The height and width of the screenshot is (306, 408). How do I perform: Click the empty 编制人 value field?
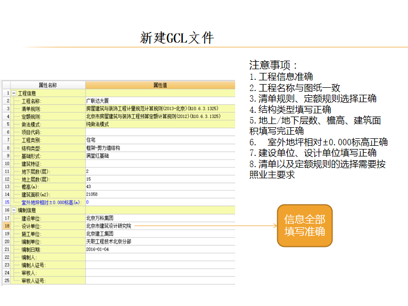click(x=160, y=257)
